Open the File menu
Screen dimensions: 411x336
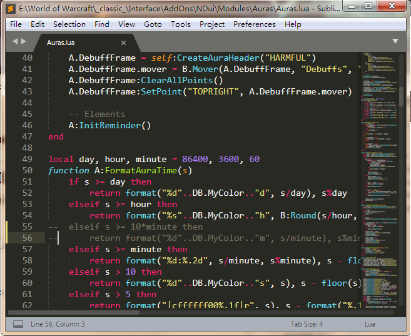[x=16, y=24]
